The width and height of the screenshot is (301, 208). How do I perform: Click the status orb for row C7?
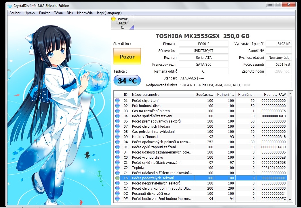click(117, 188)
